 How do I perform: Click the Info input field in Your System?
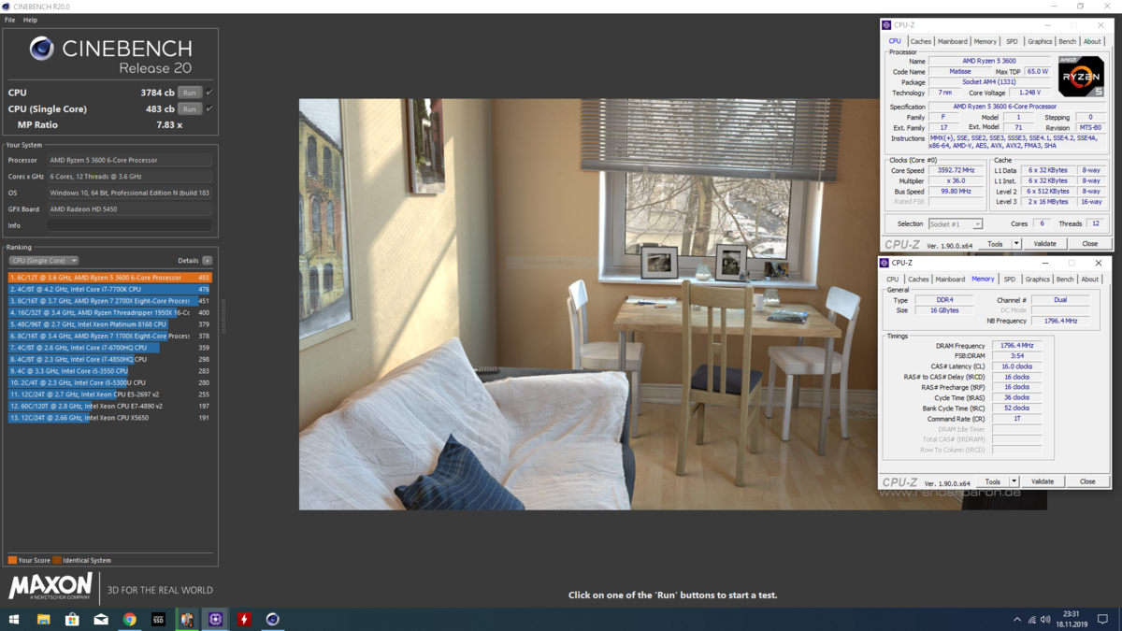pos(130,225)
